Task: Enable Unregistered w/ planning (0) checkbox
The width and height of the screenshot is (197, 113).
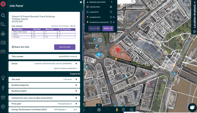Action: pyautogui.click(x=111, y=22)
